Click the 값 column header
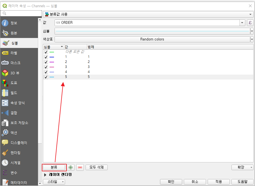The width and height of the screenshot is (255, 186). (75, 47)
